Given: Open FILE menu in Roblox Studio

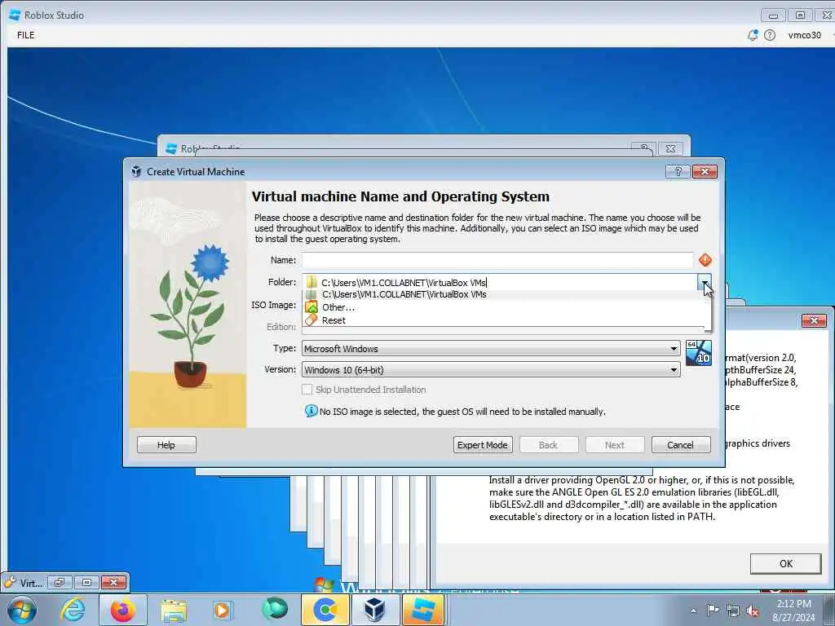Looking at the screenshot, I should tap(25, 35).
